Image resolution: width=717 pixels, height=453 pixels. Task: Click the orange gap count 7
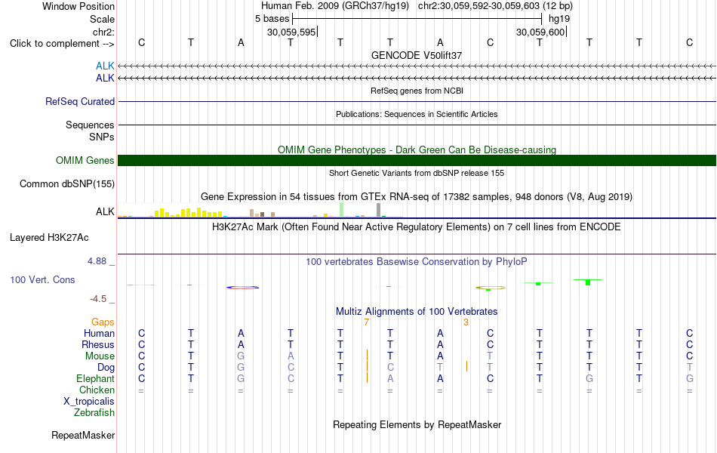click(366, 322)
